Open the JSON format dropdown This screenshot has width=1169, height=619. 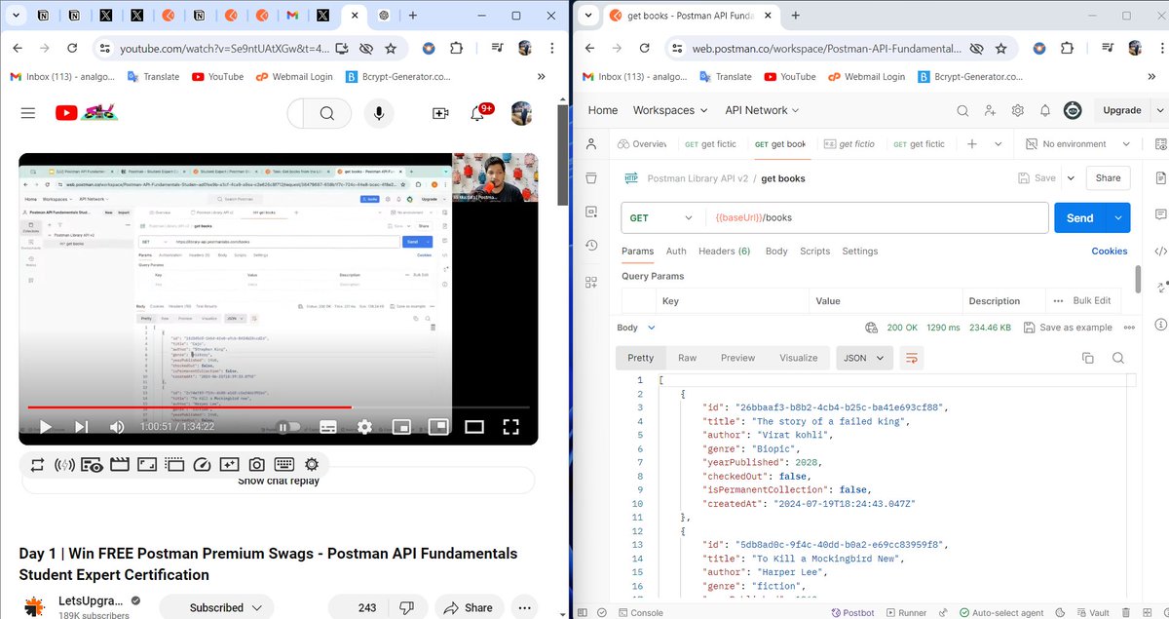tap(864, 358)
